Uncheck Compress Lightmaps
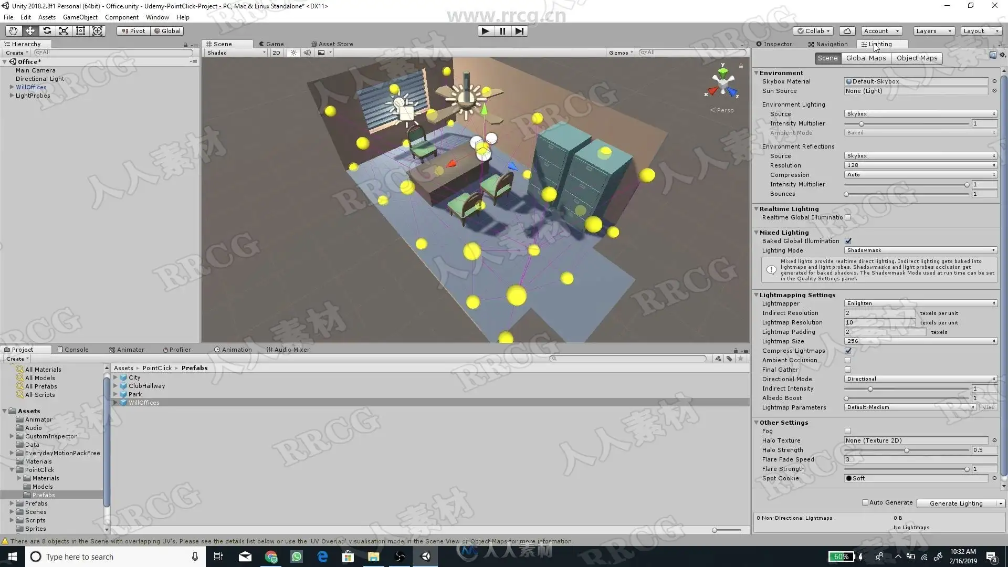1008x567 pixels. (x=848, y=351)
